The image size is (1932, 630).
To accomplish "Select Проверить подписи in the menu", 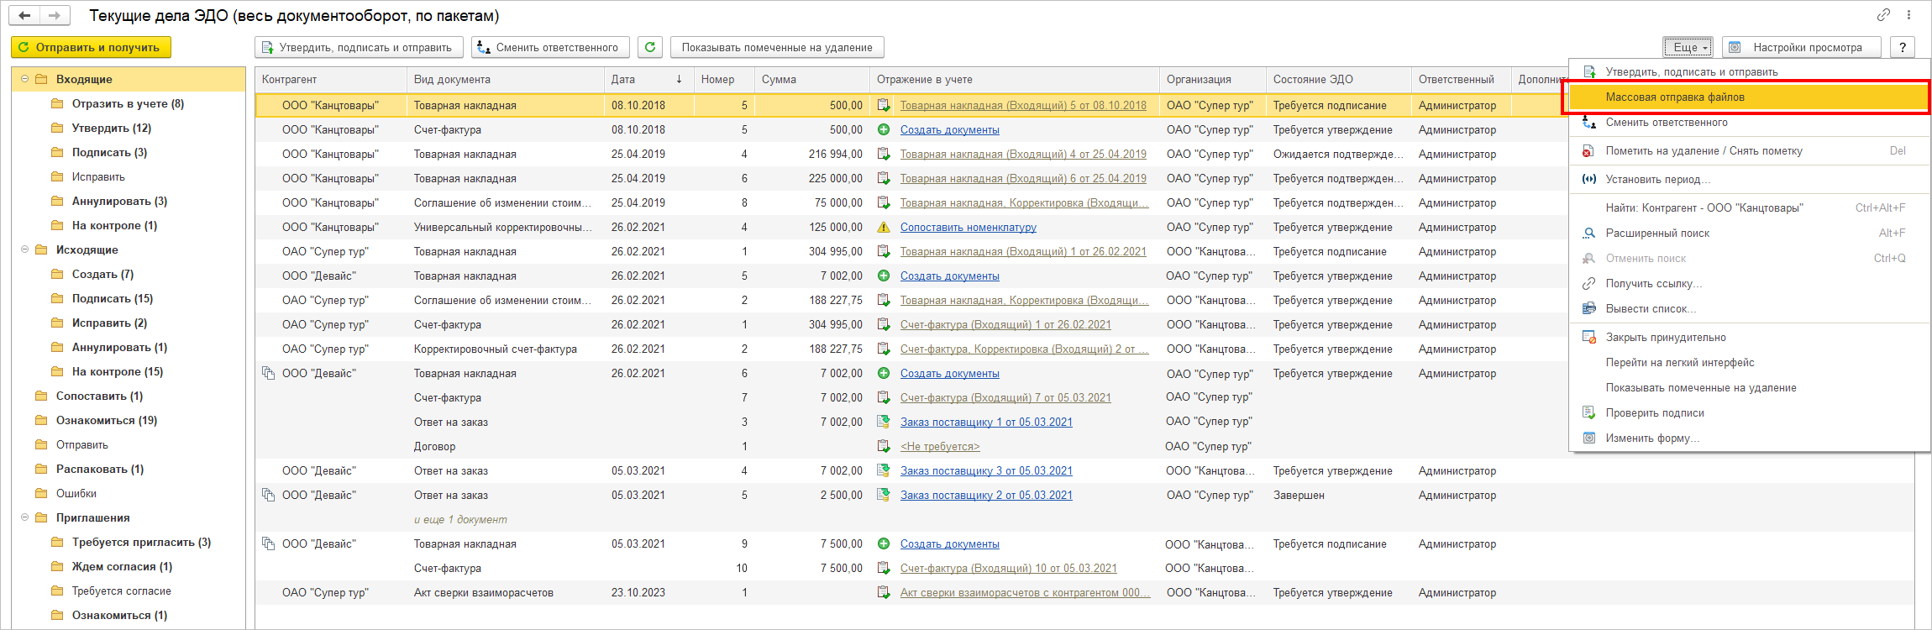I will pyautogui.click(x=1654, y=413).
